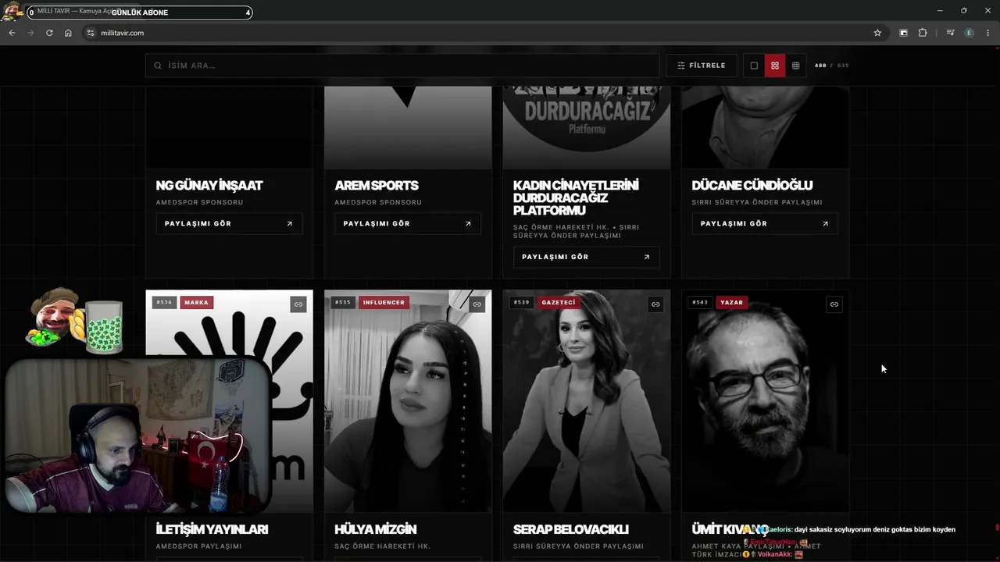Click the #543 card number badge
Screen dimensions: 1000x562
click(700, 303)
